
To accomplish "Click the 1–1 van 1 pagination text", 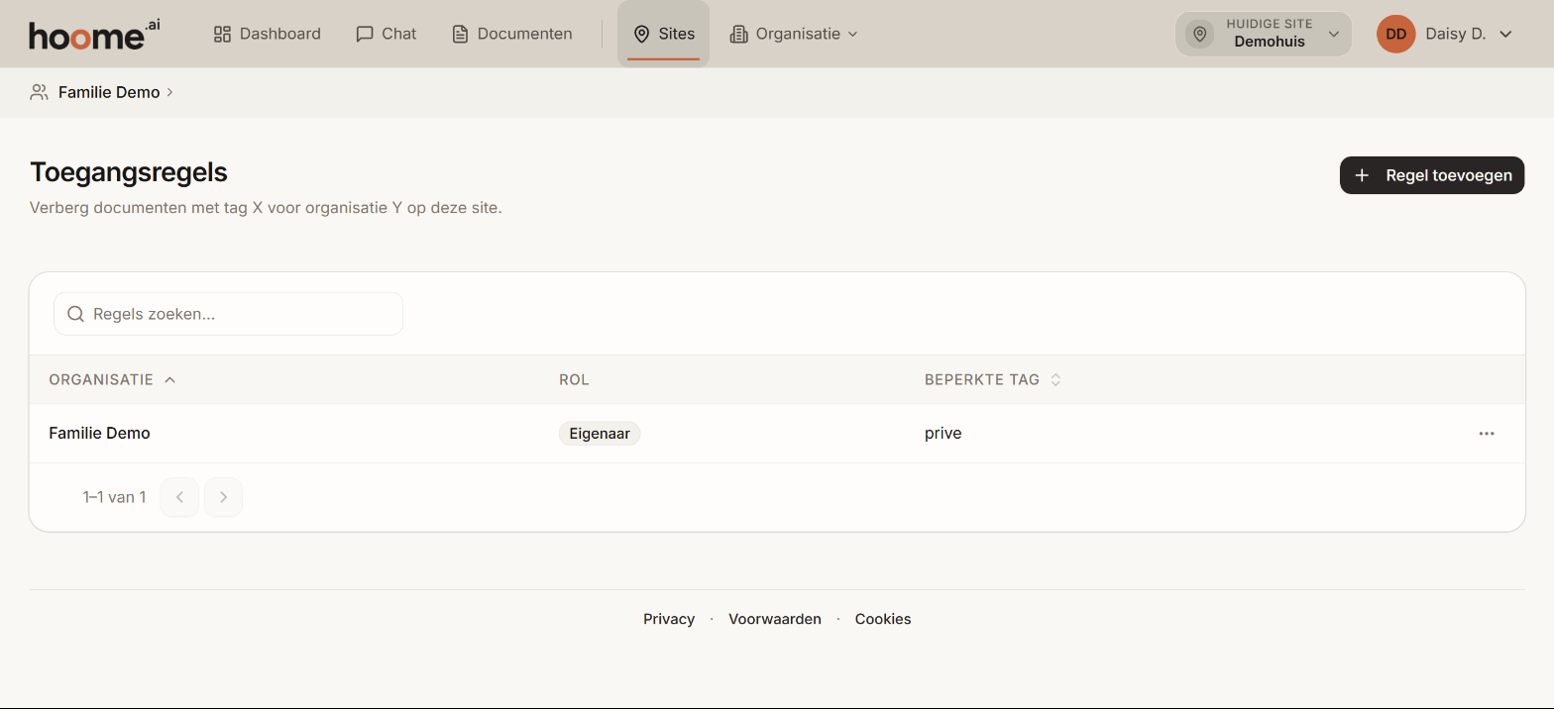I will (114, 497).
